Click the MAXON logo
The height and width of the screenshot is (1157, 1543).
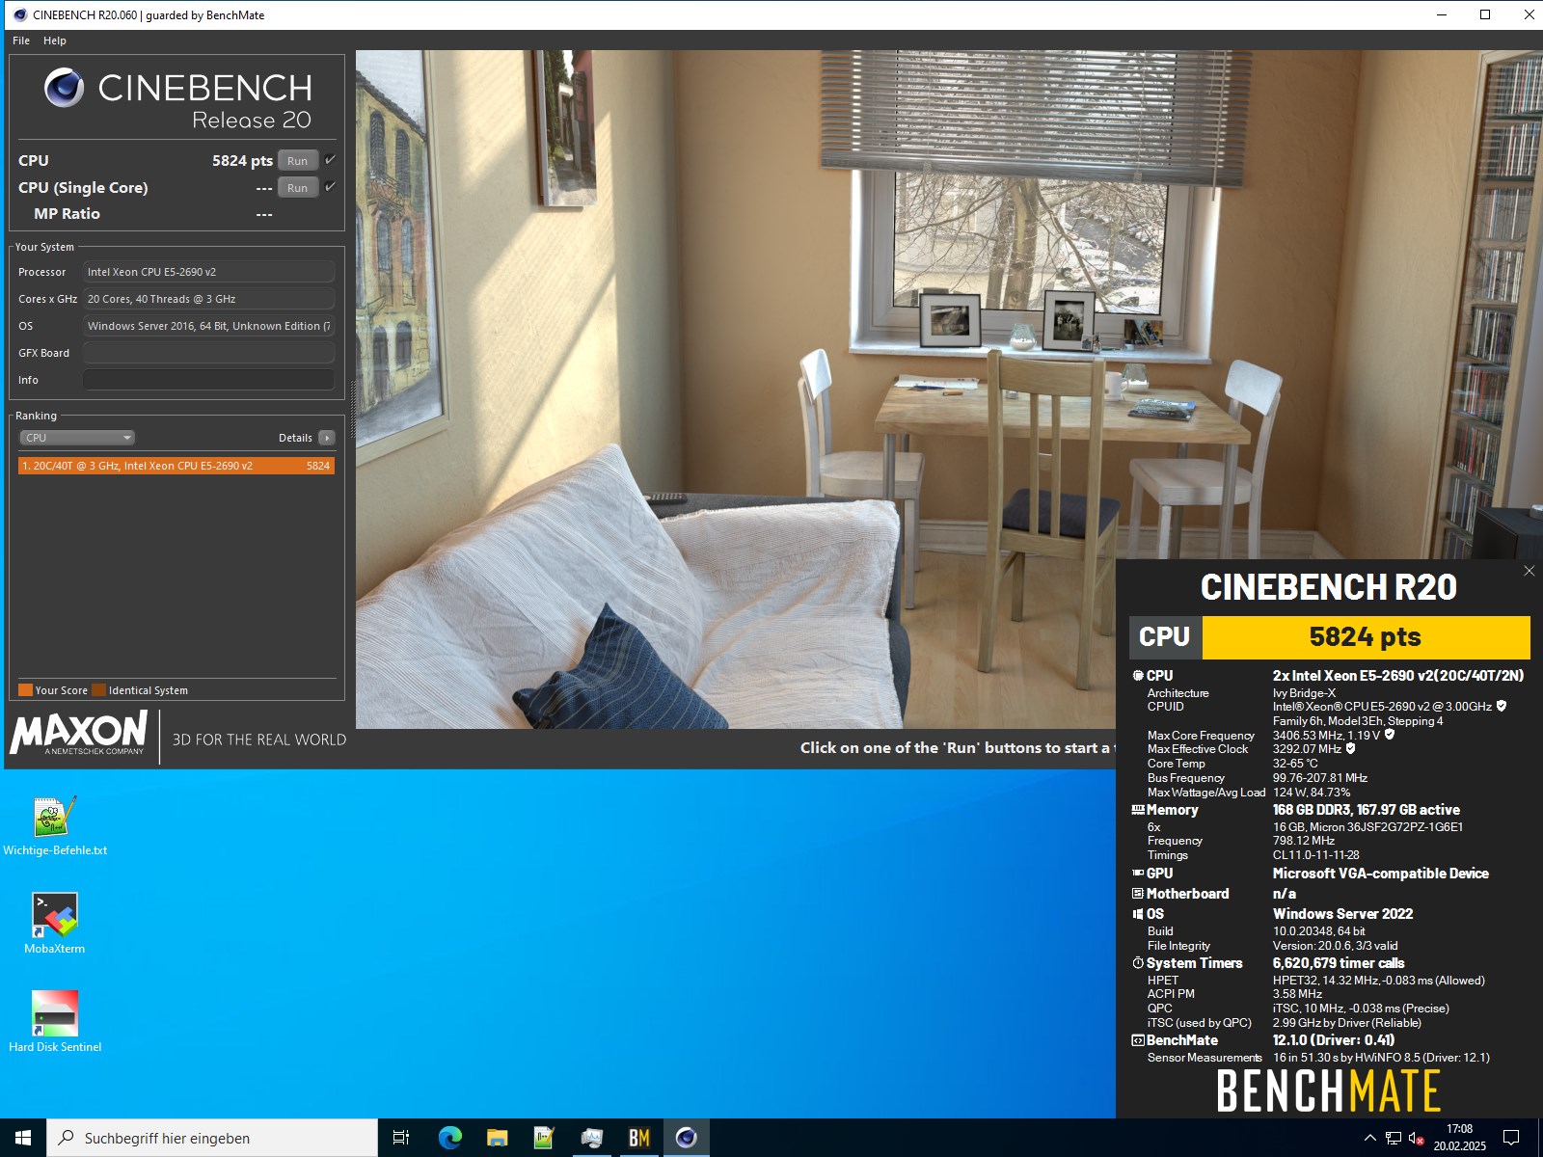click(x=78, y=734)
